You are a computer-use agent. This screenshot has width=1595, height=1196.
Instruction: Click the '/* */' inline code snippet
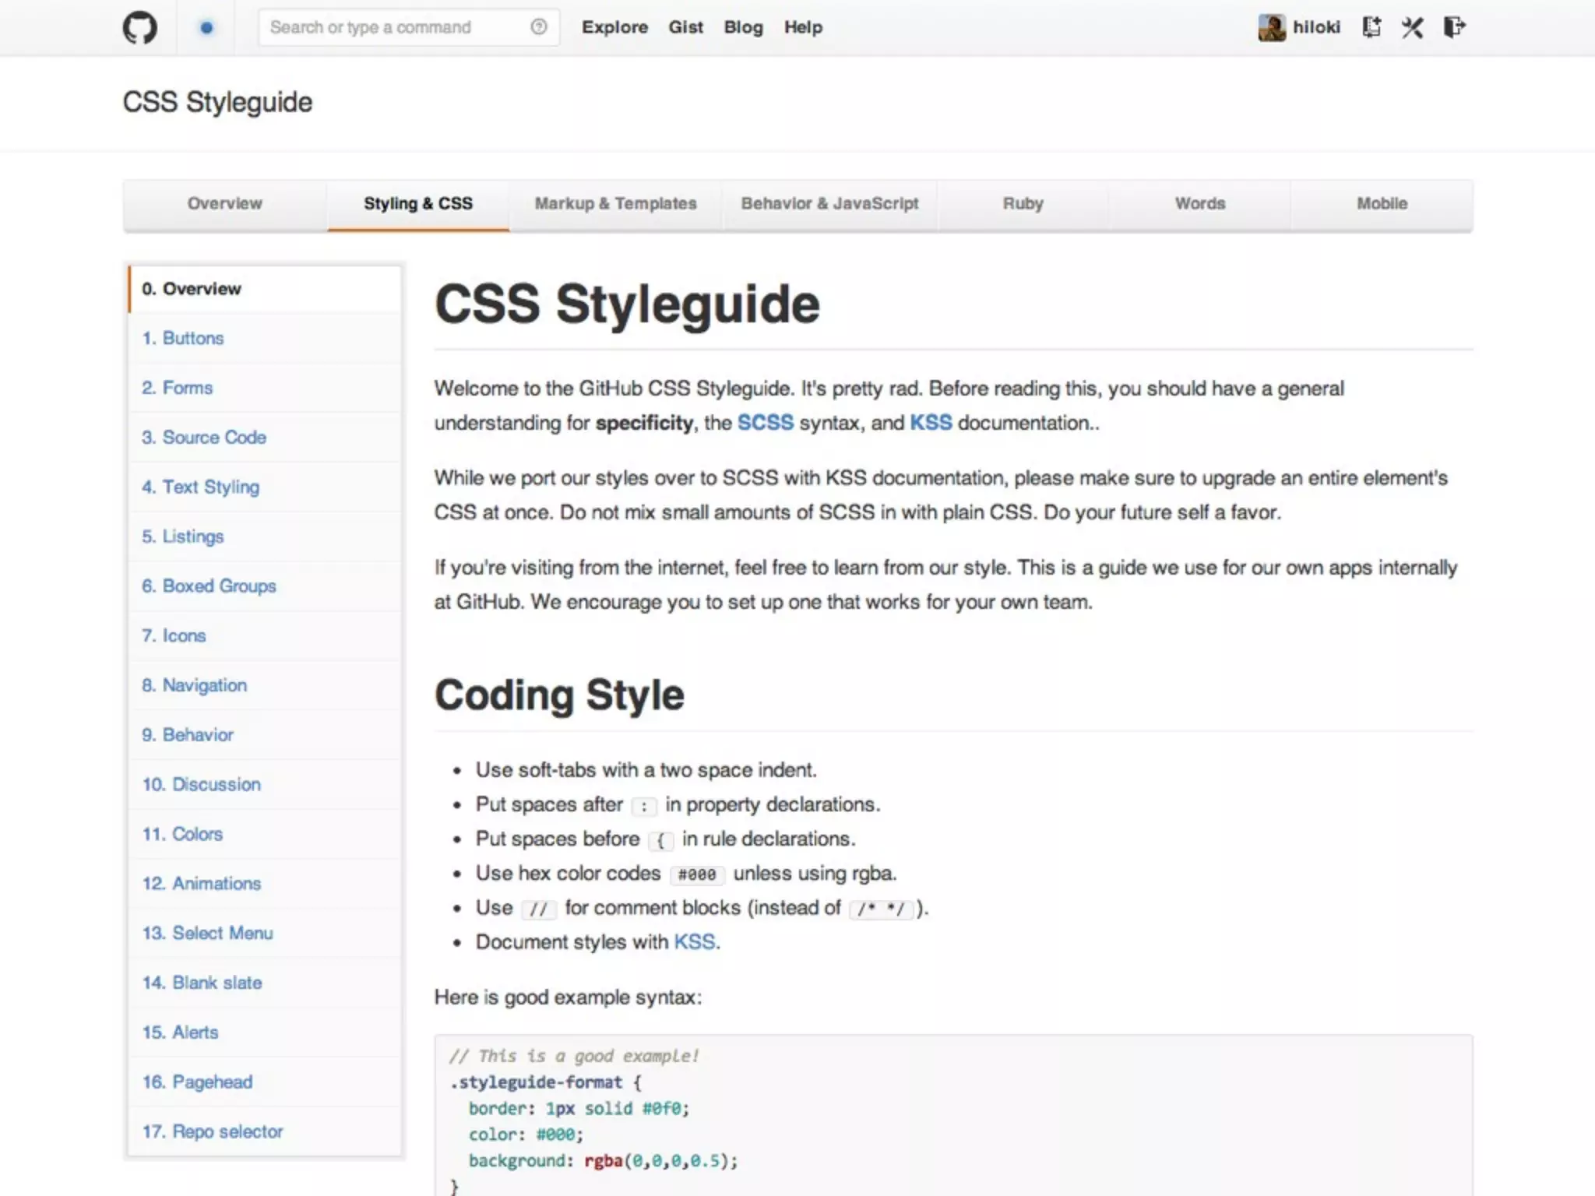tap(881, 909)
